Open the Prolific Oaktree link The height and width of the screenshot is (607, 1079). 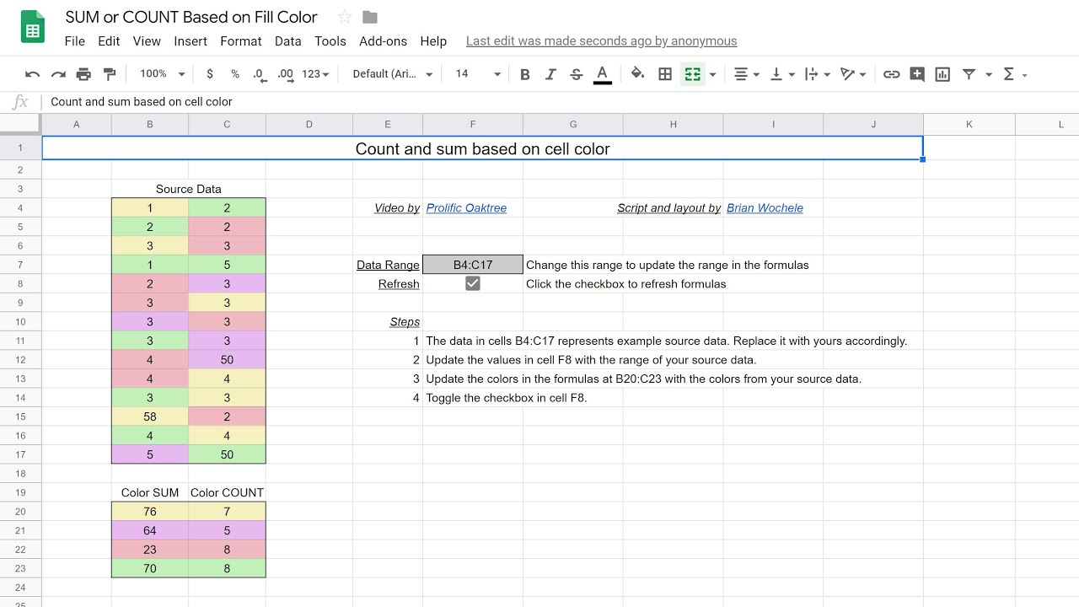466,207
